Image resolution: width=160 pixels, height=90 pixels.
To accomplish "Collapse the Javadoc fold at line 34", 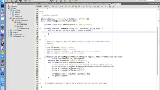I will (x=40, y=40).
